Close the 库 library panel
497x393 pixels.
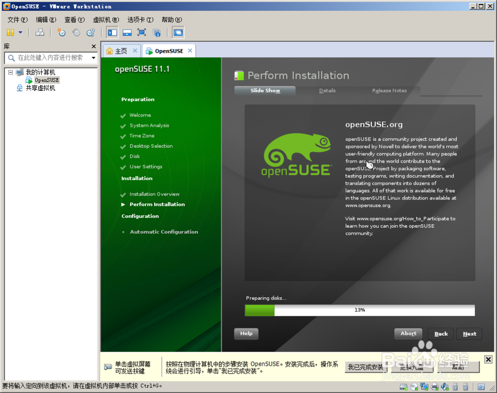pyautogui.click(x=93, y=46)
